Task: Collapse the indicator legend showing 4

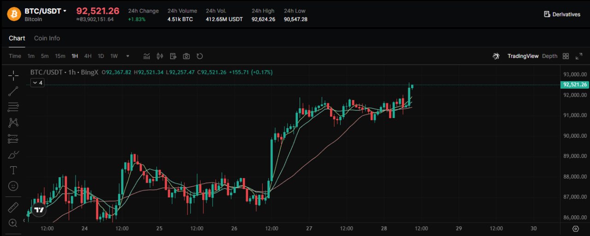Action: 37,83
